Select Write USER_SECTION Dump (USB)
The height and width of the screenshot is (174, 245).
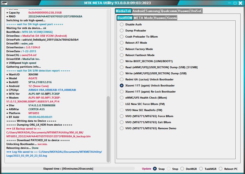[122, 73]
